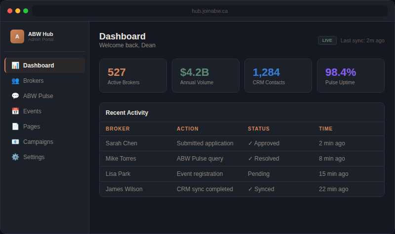
Task: Click the green window maximize button
Action: point(26,11)
